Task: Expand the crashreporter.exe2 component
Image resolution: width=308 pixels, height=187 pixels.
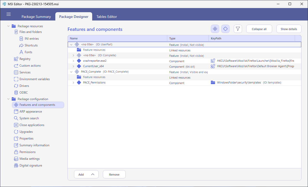Action: click(x=73, y=61)
